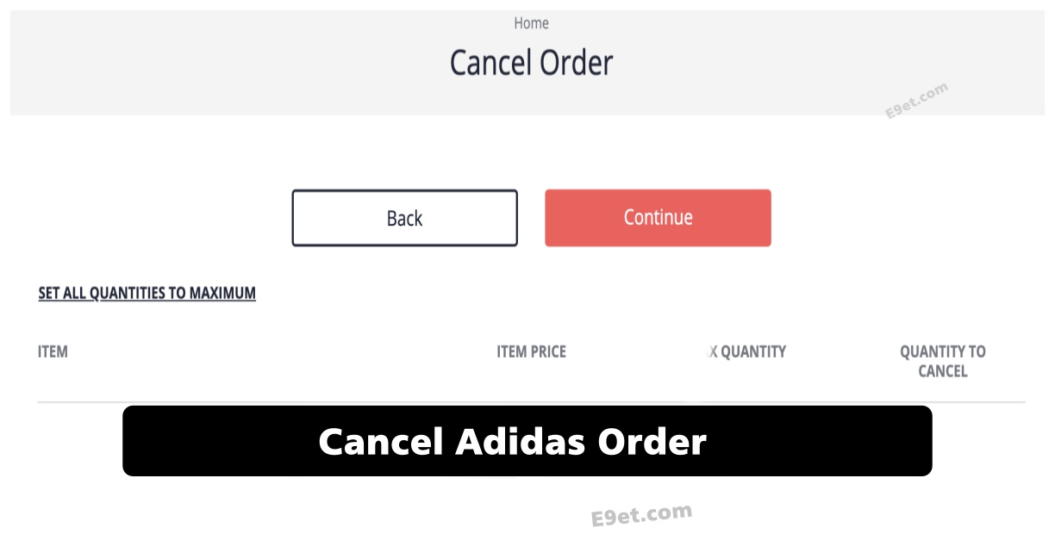1055x559 pixels.
Task: Click the Continue button
Action: click(657, 218)
